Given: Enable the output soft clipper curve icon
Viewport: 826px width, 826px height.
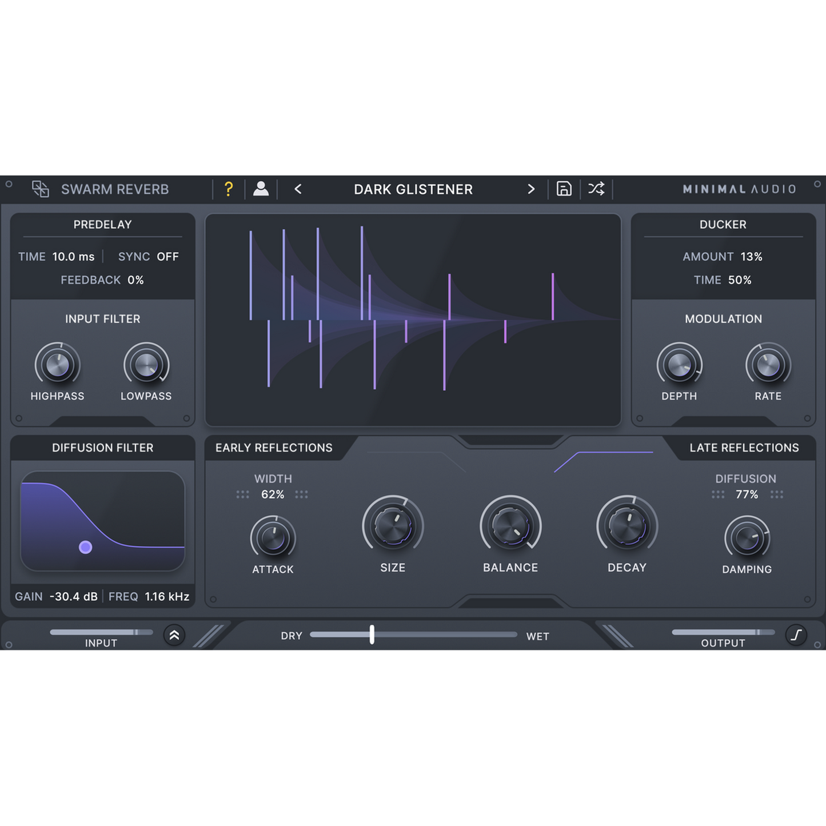Looking at the screenshot, I should 796,635.
